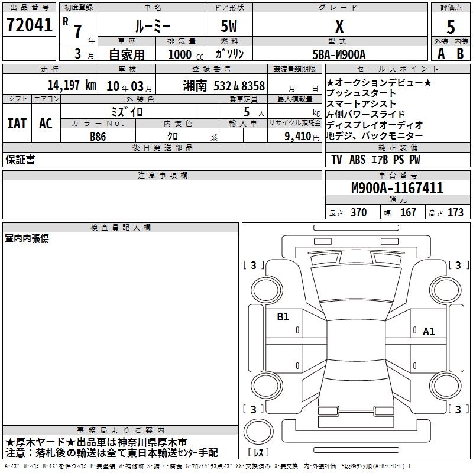Click first registration month 3 月
473x473 pixels.
pyautogui.click(x=84, y=54)
